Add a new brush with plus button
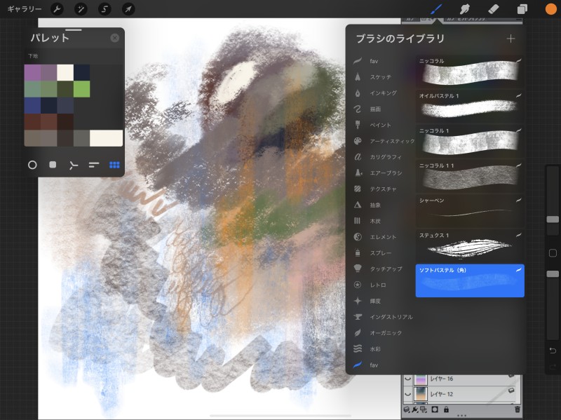Viewport: 561px width, 420px height. (x=511, y=39)
